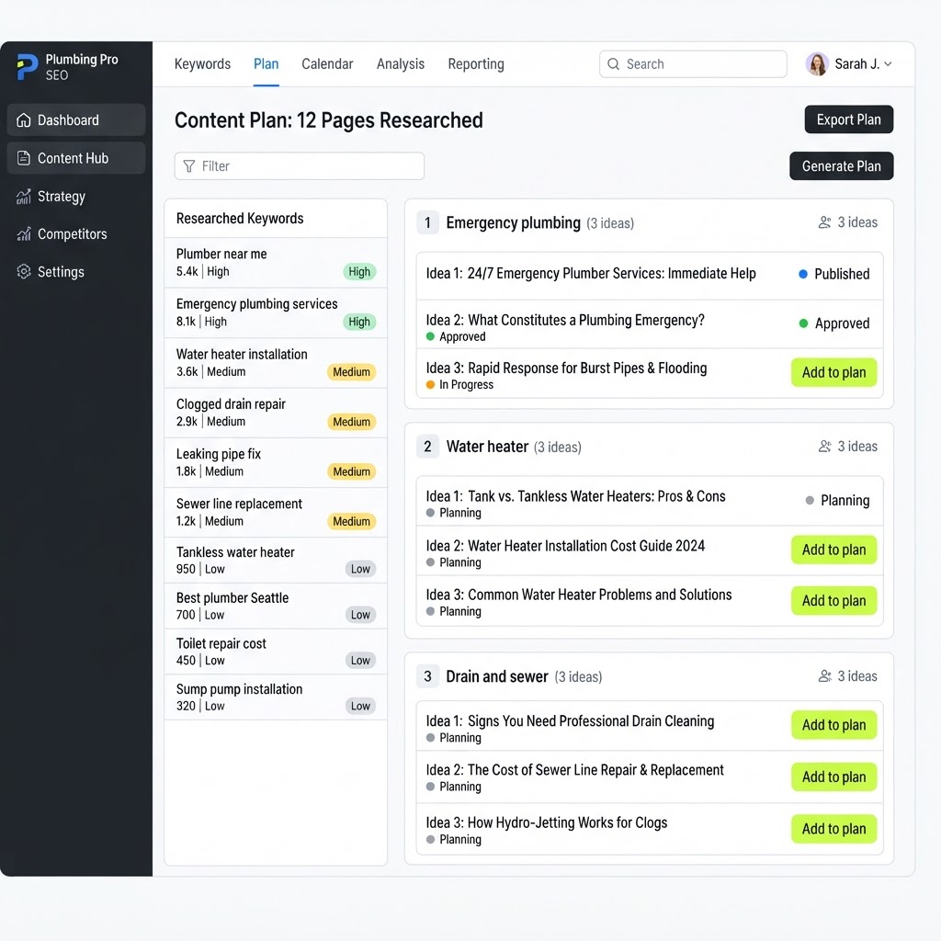Click Approved status on the right of Idea 2
The image size is (941, 941).
(834, 323)
